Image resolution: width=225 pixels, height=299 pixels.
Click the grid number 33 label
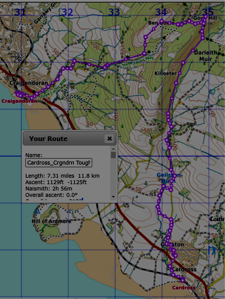click(x=114, y=12)
